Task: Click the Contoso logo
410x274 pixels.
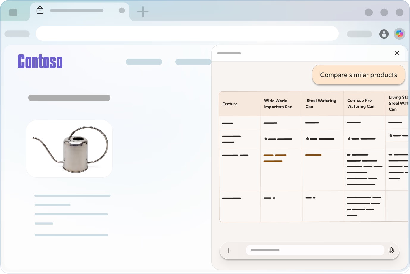Action: (x=40, y=62)
